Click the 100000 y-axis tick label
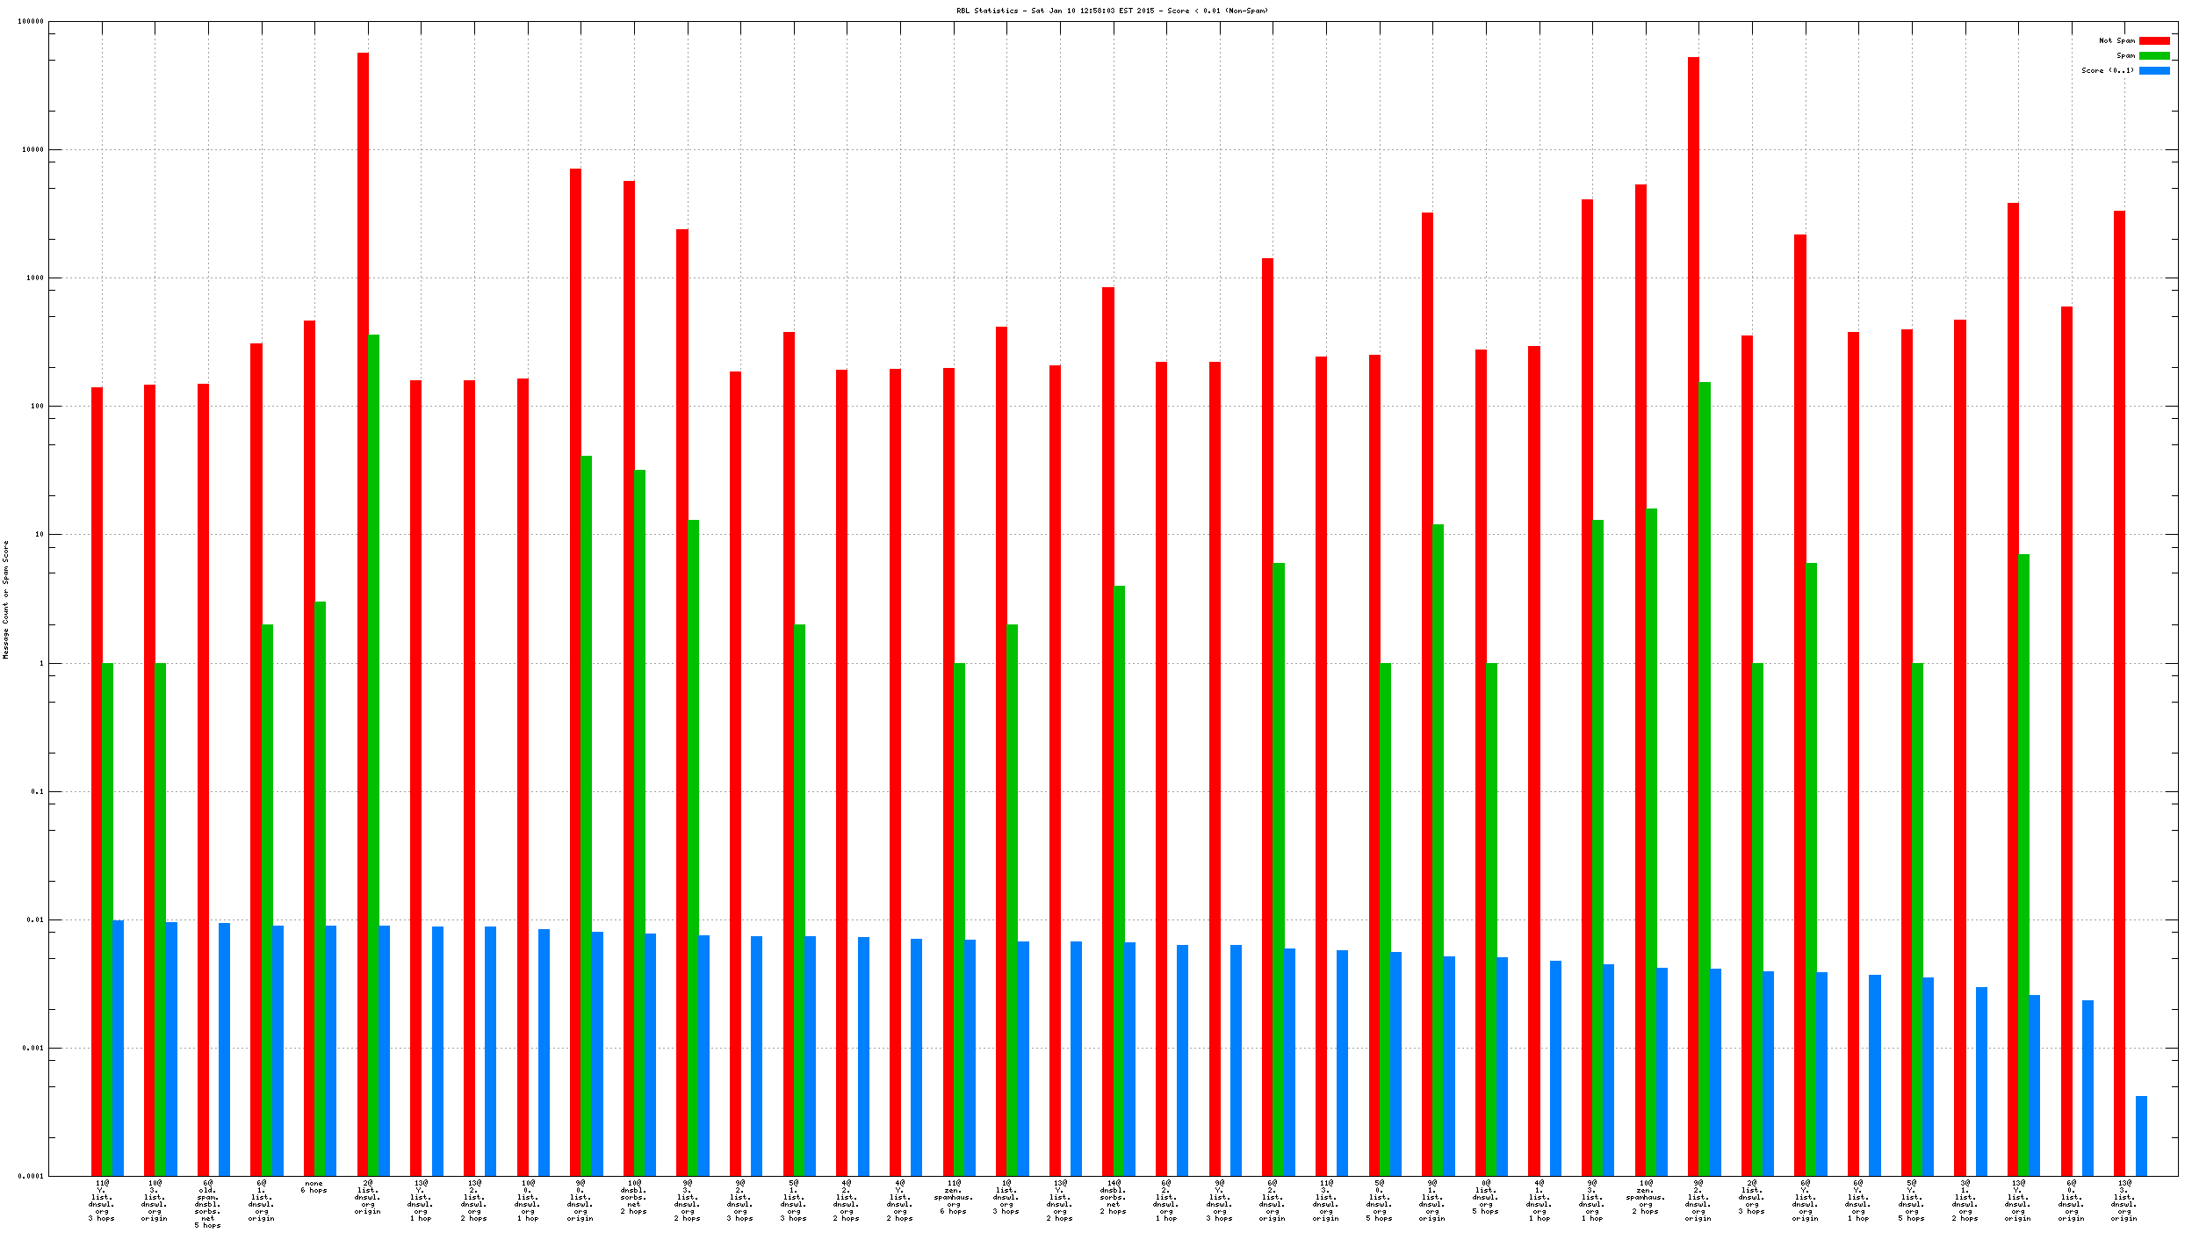 click(31, 21)
